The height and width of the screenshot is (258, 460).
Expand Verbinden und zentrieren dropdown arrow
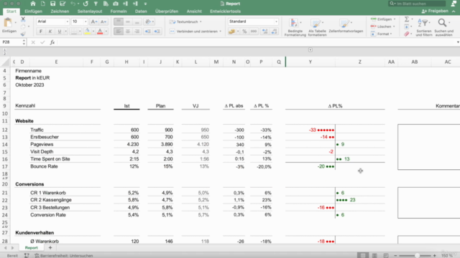[221, 32]
